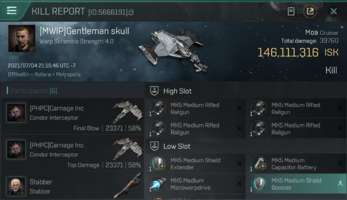Tap the Low Slot section header
This screenshot has height=200, width=347.
[x=177, y=146]
